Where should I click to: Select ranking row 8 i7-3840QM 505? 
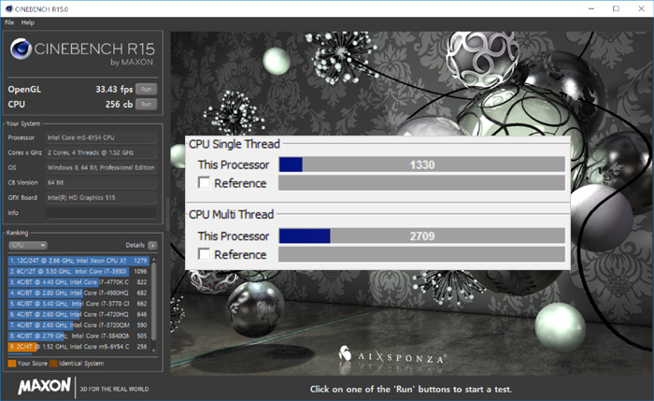[78, 336]
